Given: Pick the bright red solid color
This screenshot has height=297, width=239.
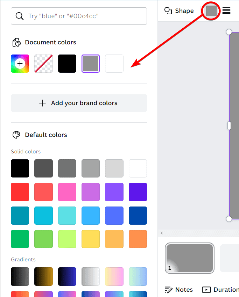Looking at the screenshot, I should coord(20,192).
